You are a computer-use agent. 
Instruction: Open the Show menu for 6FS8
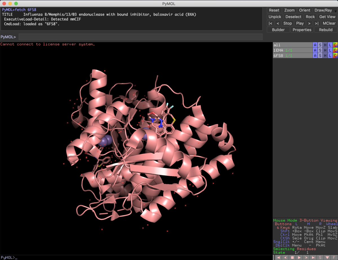(320, 55)
